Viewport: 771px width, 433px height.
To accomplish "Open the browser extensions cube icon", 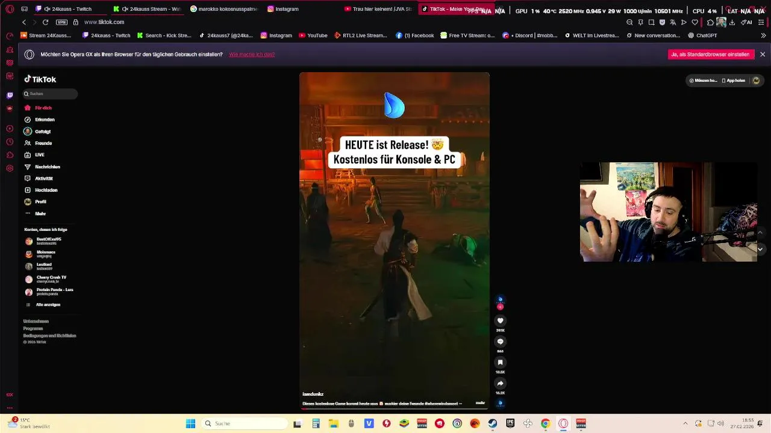I will tap(710, 22).
